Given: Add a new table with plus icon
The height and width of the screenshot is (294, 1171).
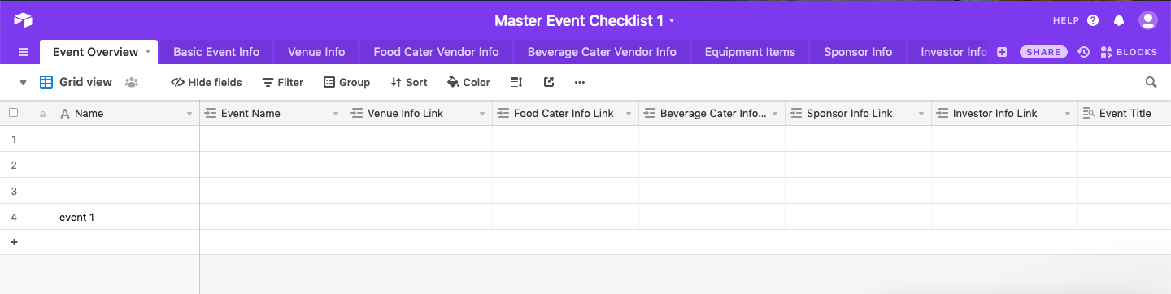Looking at the screenshot, I should point(1002,52).
